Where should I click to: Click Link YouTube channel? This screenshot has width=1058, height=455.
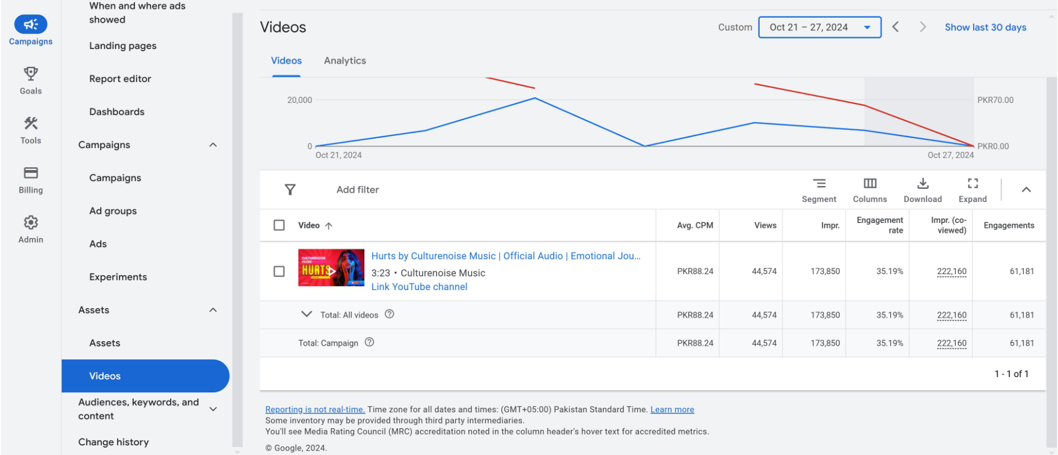(419, 287)
